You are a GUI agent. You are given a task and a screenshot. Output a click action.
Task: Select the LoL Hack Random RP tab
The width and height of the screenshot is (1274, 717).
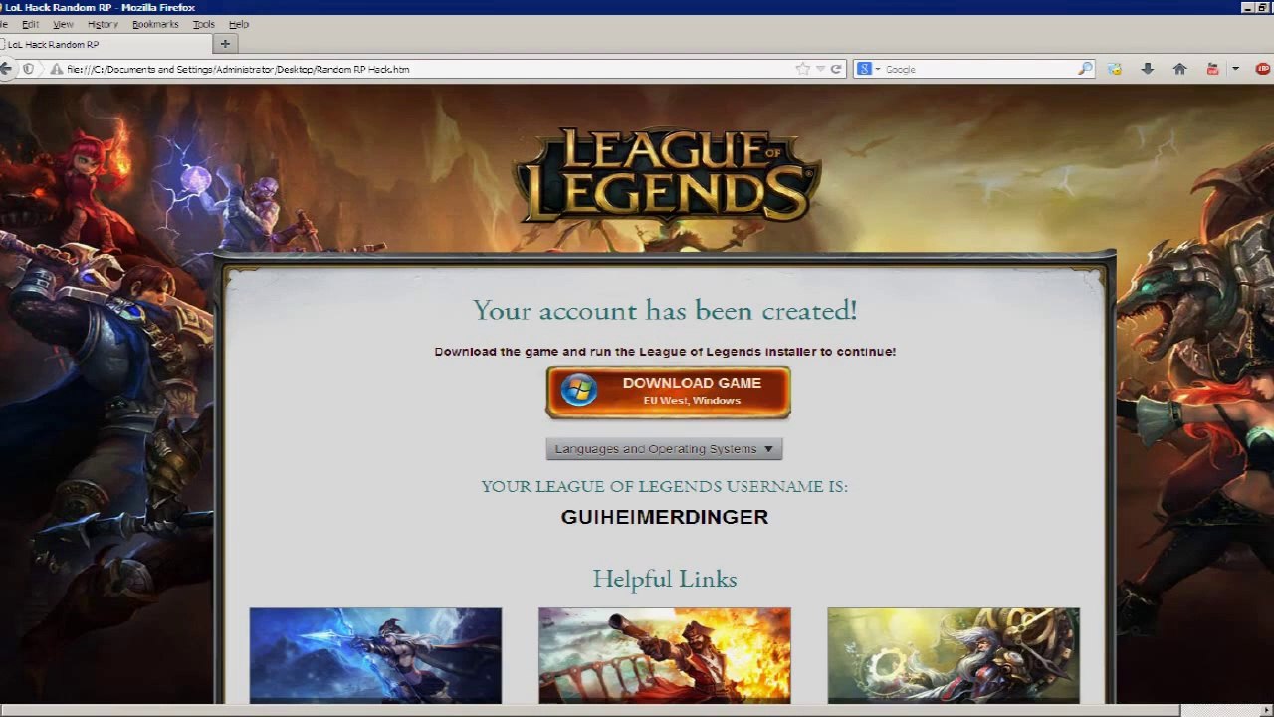coord(105,44)
